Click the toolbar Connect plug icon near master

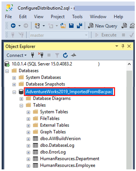[x=13, y=35]
